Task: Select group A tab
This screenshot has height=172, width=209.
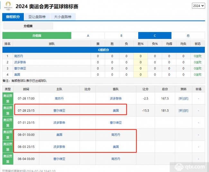Action: 88,35
